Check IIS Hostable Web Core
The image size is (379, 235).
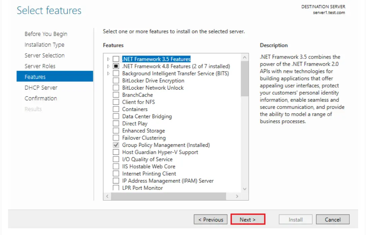coord(116,166)
